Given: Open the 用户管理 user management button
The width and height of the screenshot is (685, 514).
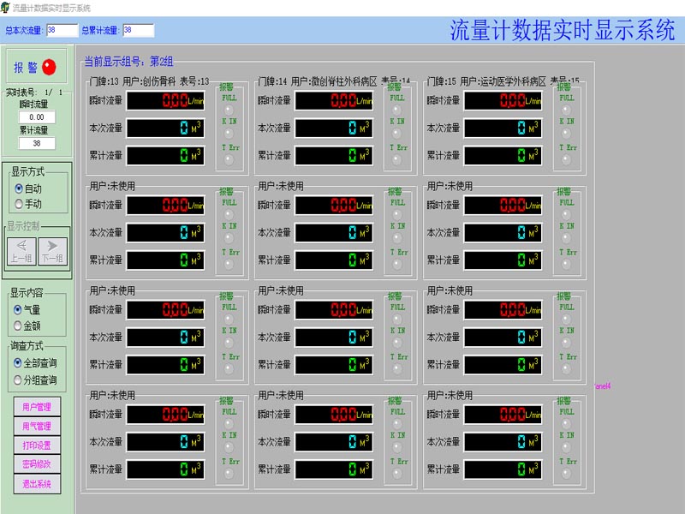Looking at the screenshot, I should coord(37,407).
